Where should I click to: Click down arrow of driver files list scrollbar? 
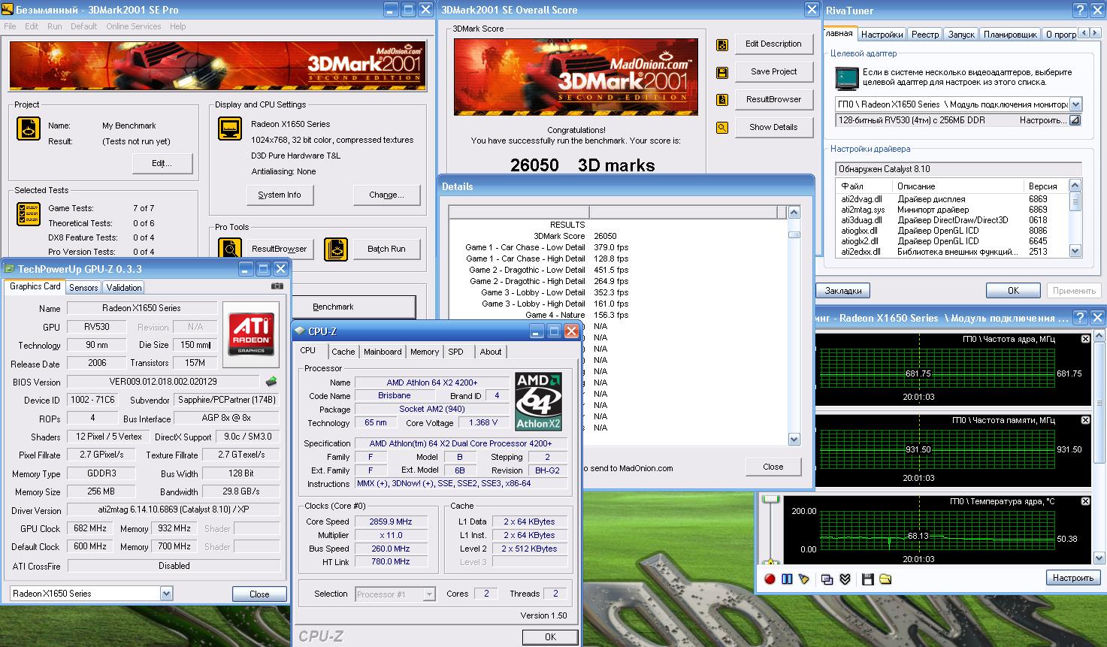tap(1075, 251)
